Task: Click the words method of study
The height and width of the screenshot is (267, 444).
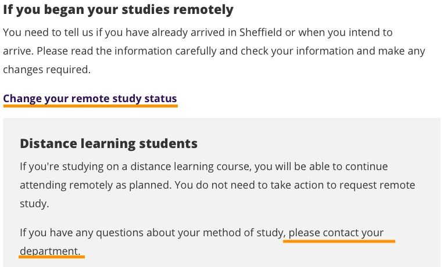Action: (x=243, y=233)
